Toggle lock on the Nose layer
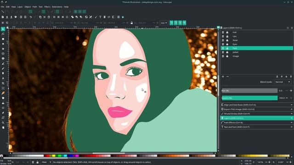 tap(227, 40)
